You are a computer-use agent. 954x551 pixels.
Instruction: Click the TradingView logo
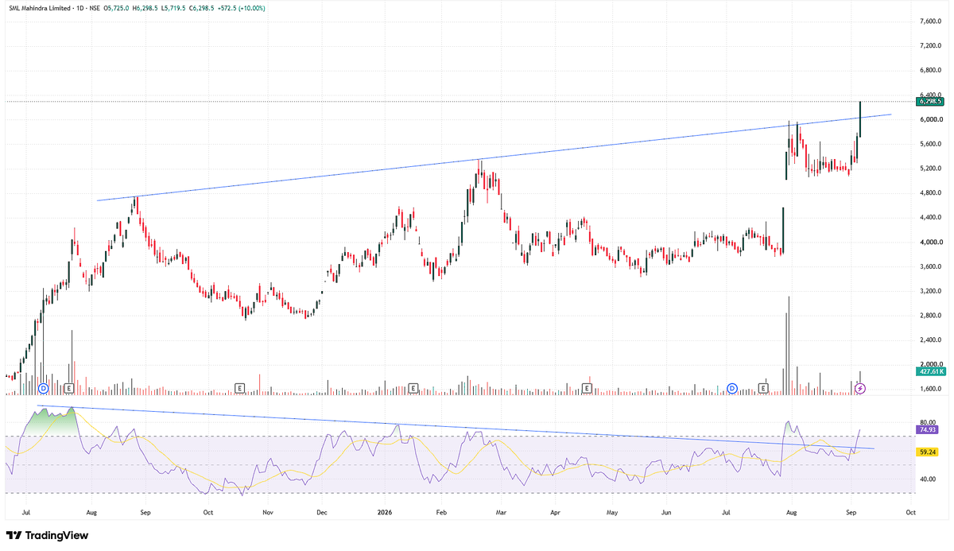pyautogui.click(x=47, y=536)
